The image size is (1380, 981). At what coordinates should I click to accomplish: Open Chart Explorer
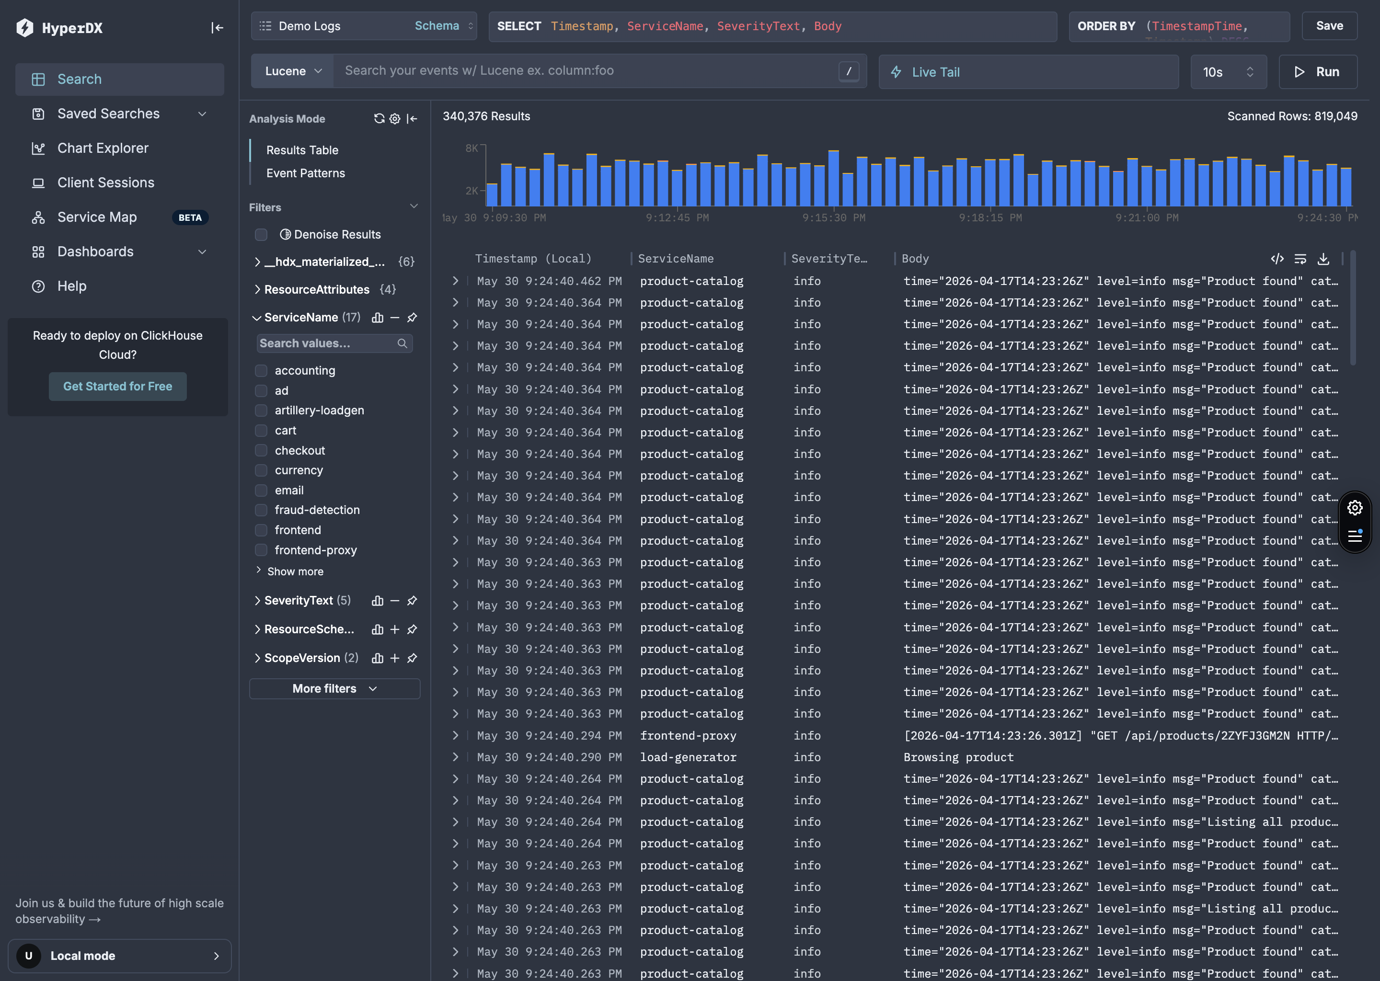120,148
